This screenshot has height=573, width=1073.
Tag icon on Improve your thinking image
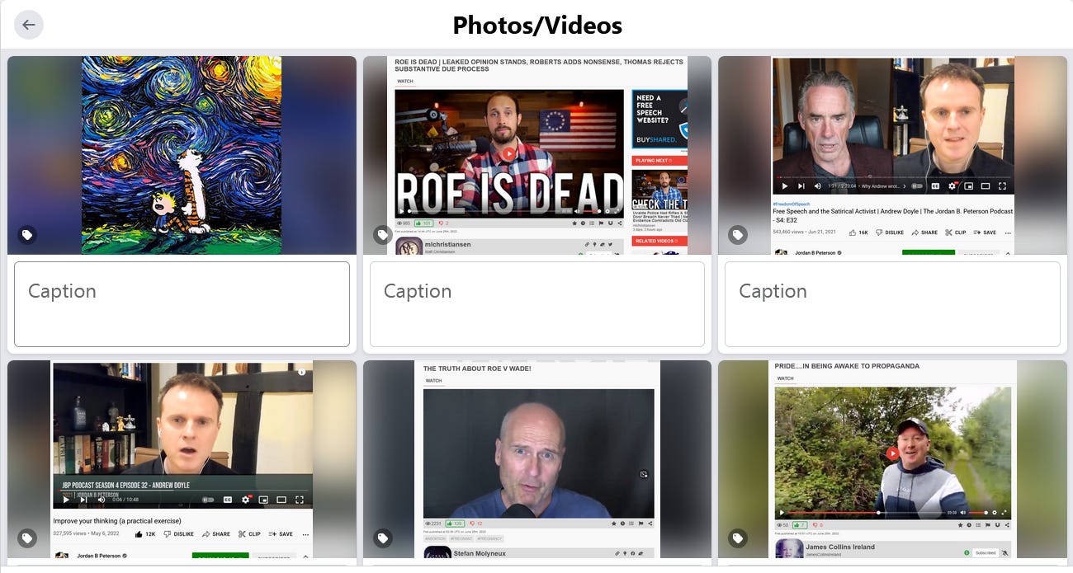(27, 538)
